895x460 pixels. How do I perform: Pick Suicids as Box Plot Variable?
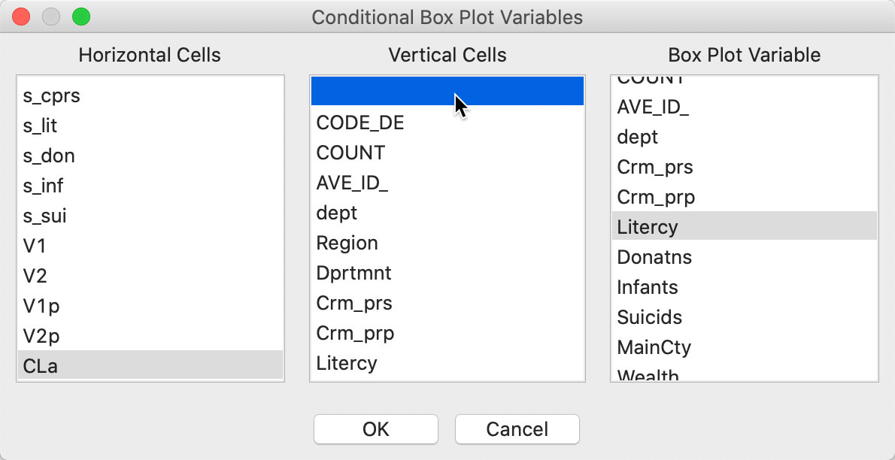tap(745, 317)
